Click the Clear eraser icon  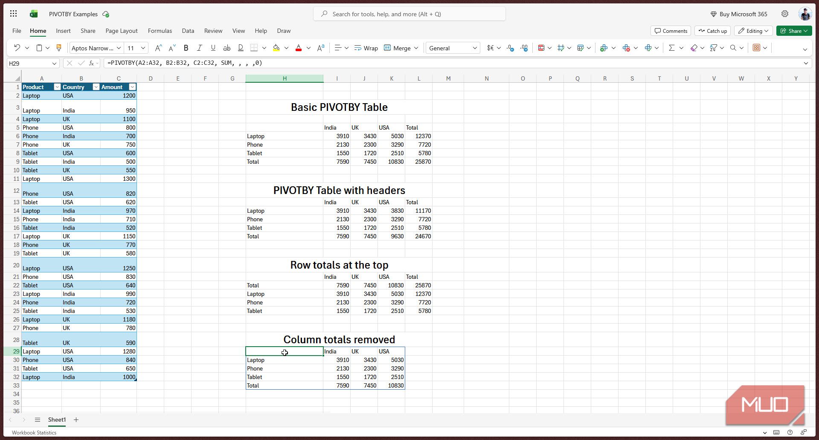pos(694,48)
